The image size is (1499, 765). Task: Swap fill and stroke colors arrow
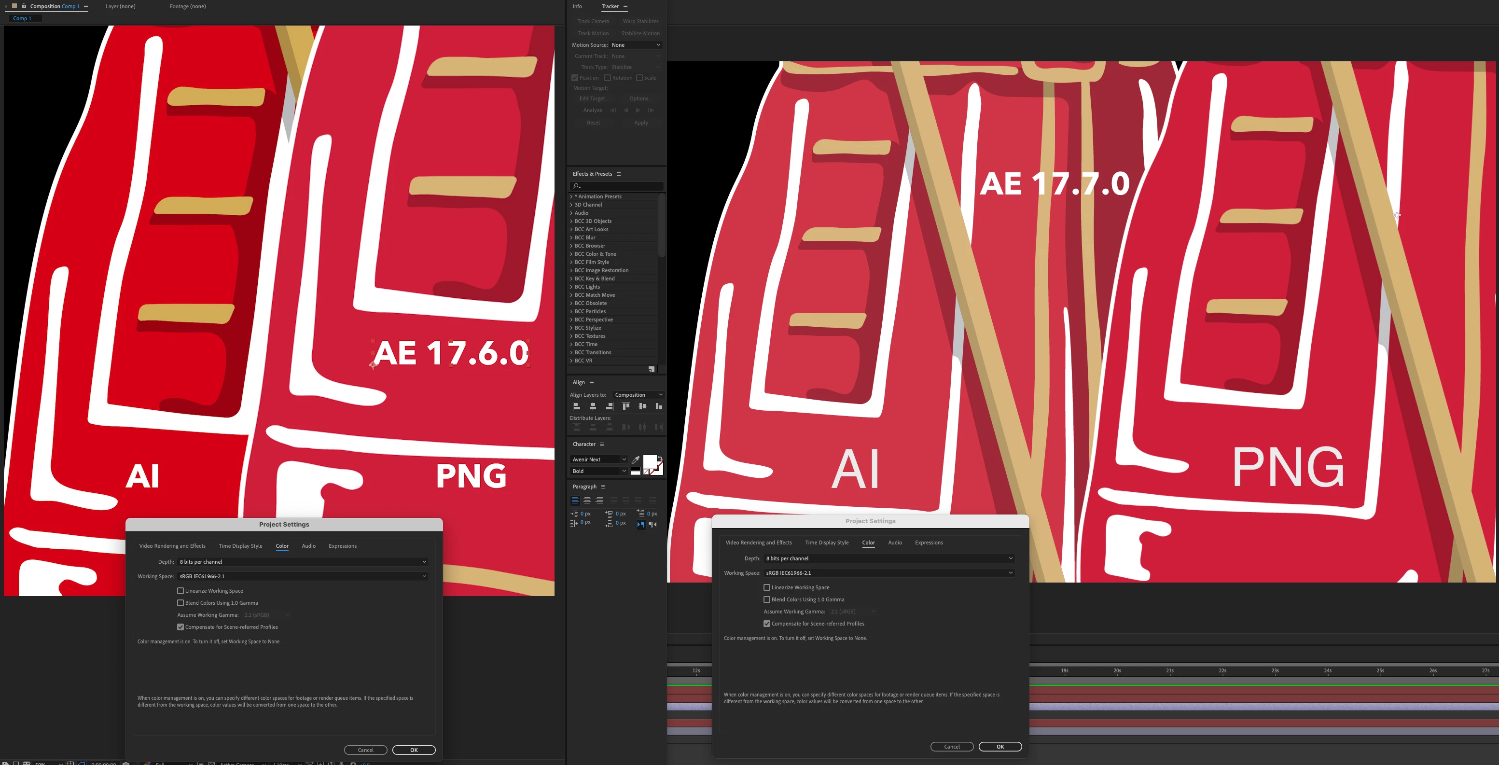(x=660, y=459)
